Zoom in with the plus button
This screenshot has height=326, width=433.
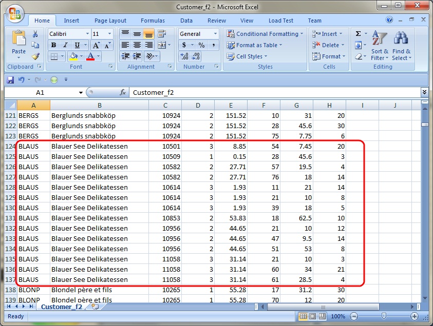point(414,316)
